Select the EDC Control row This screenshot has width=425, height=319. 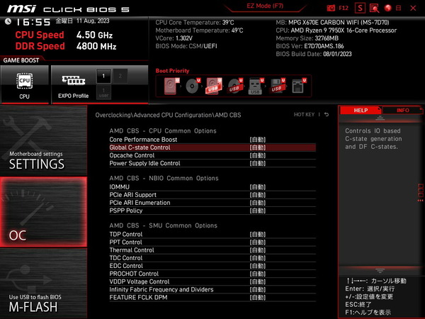[212, 266]
